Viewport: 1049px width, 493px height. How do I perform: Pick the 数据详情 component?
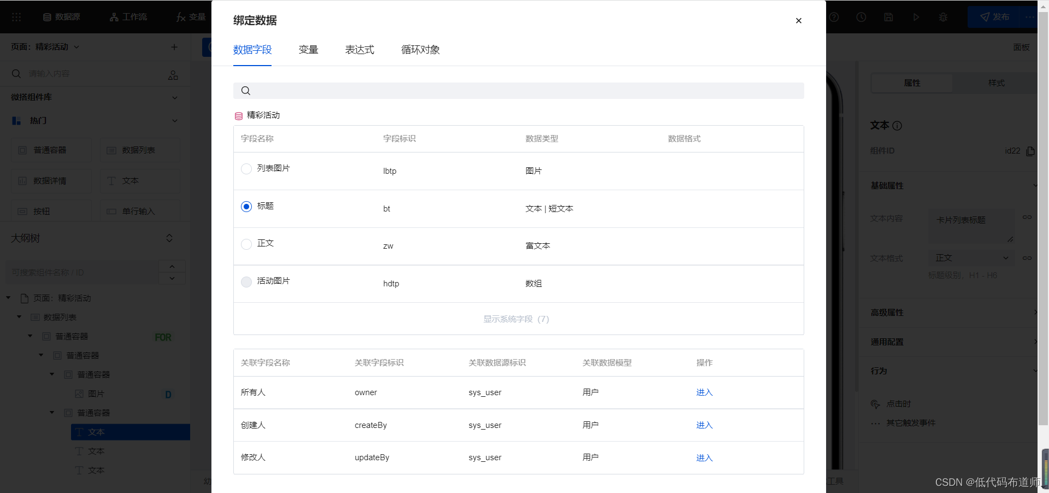51,181
